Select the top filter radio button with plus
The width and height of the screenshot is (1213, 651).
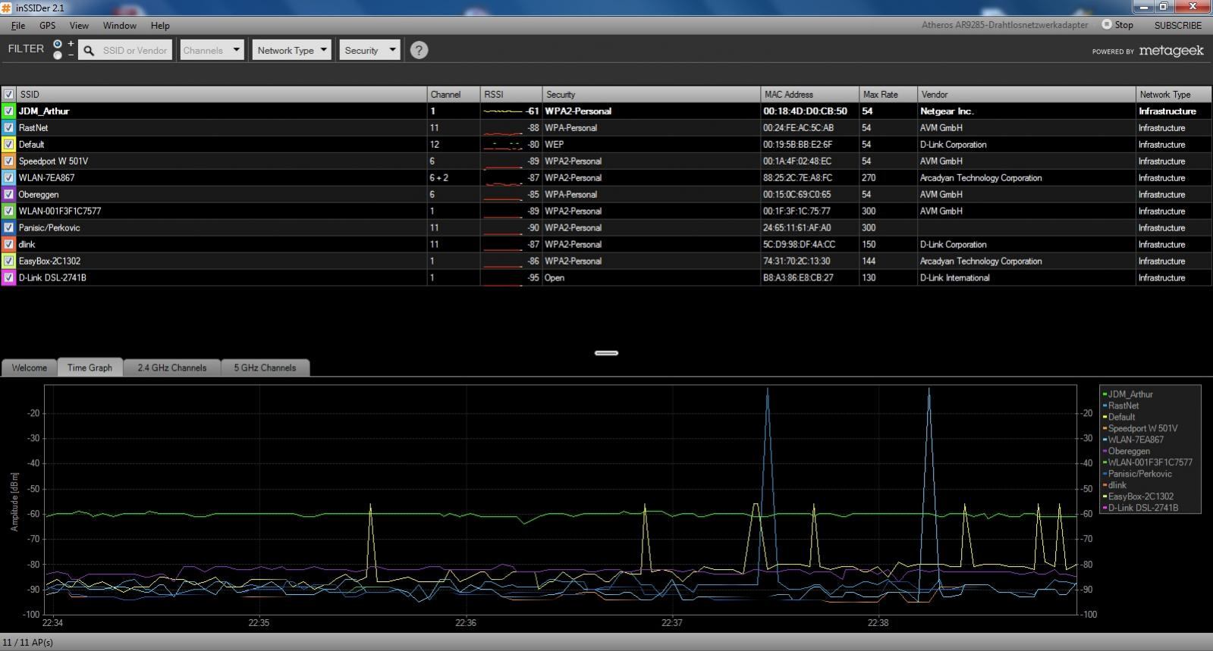click(x=58, y=44)
